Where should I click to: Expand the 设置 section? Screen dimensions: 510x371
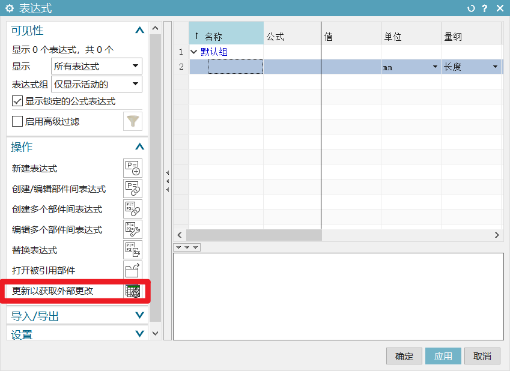(x=139, y=334)
